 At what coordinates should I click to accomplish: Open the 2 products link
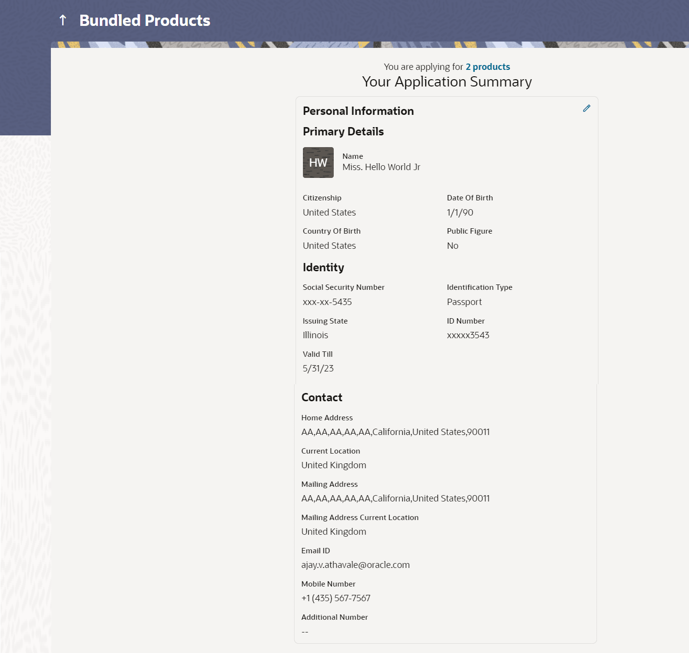[x=487, y=67]
